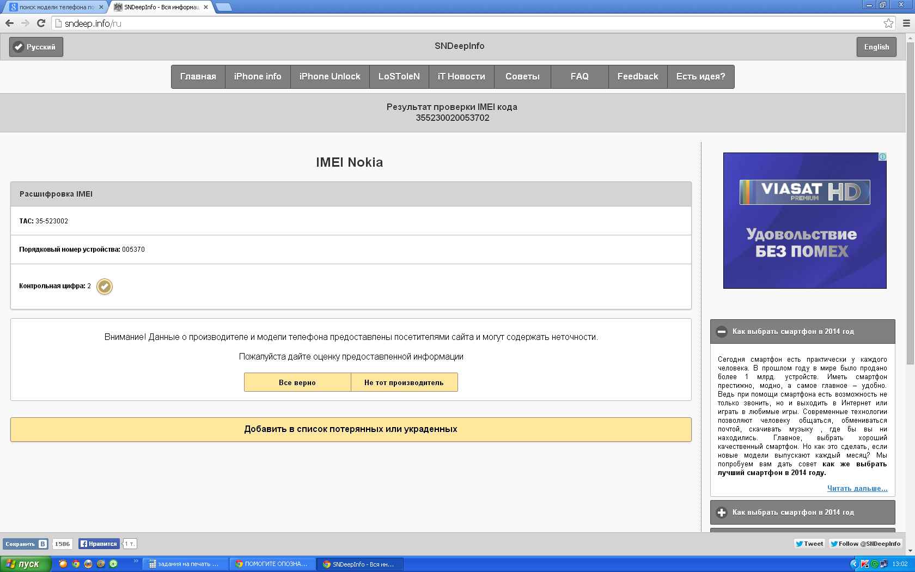Switch to ПОМОГИТЕ ОПОЗНА... Chrome taskbar window
The width and height of the screenshot is (915, 572).
272,564
